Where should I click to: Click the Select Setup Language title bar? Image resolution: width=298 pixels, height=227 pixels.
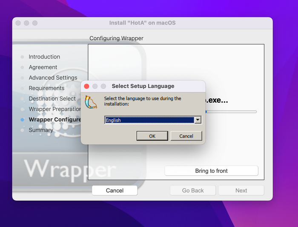pyautogui.click(x=143, y=86)
